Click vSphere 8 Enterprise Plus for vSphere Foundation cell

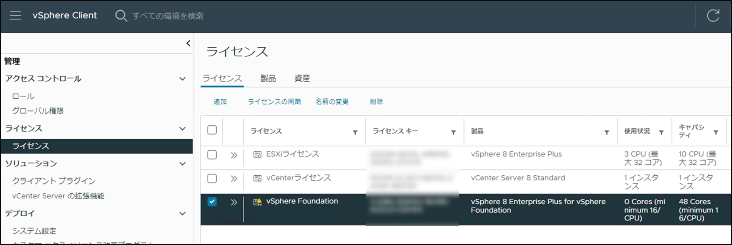click(538, 206)
